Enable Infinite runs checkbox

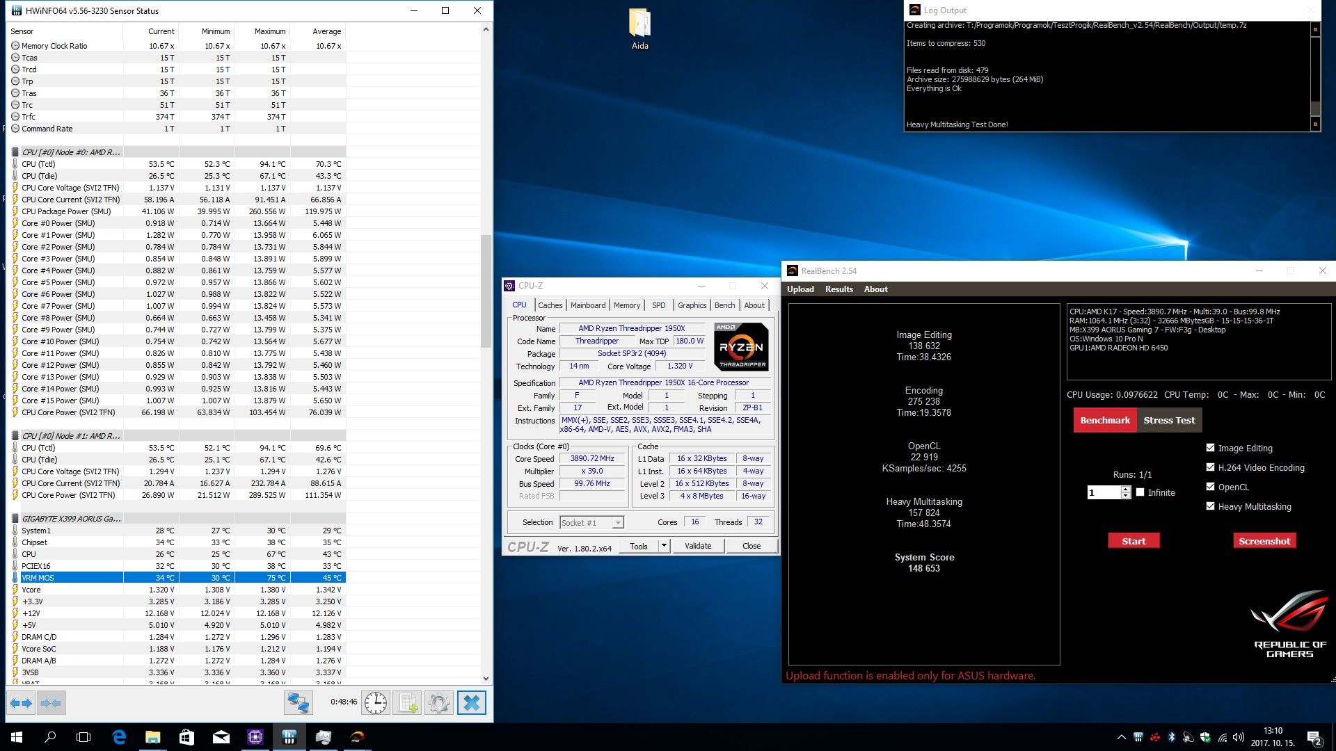[1140, 492]
